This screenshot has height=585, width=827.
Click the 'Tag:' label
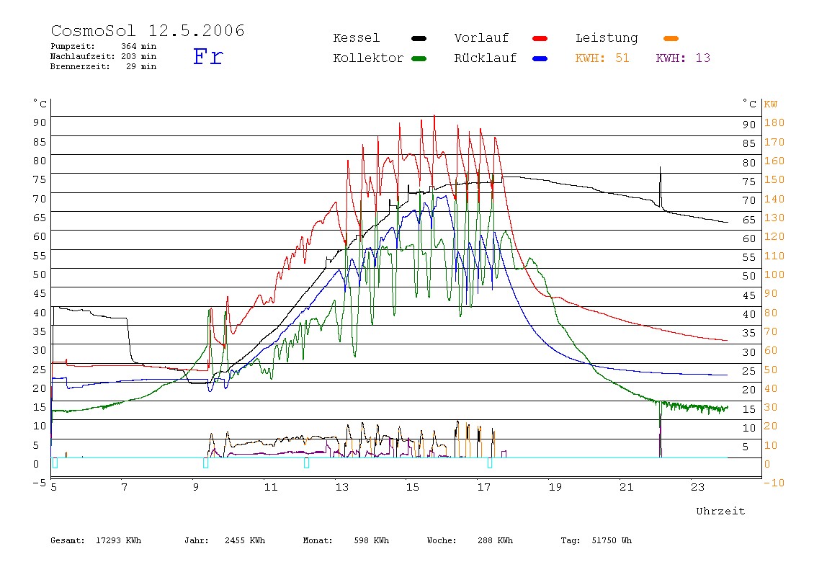tap(570, 540)
